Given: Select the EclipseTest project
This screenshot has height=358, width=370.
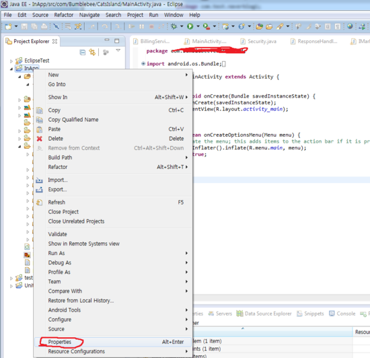Looking at the screenshot, I should click(36, 61).
